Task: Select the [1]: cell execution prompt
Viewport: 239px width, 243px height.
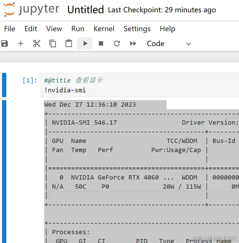Action: (30, 80)
